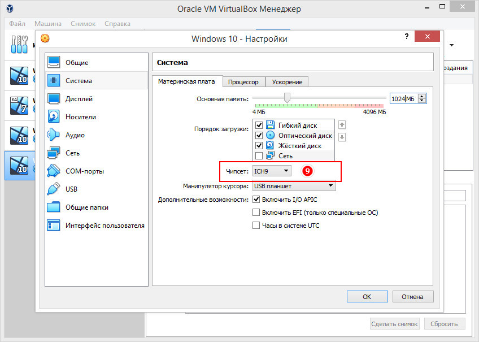Switch to the Ускорение tab
Image resolution: width=479 pixels, height=342 pixels.
tap(287, 82)
